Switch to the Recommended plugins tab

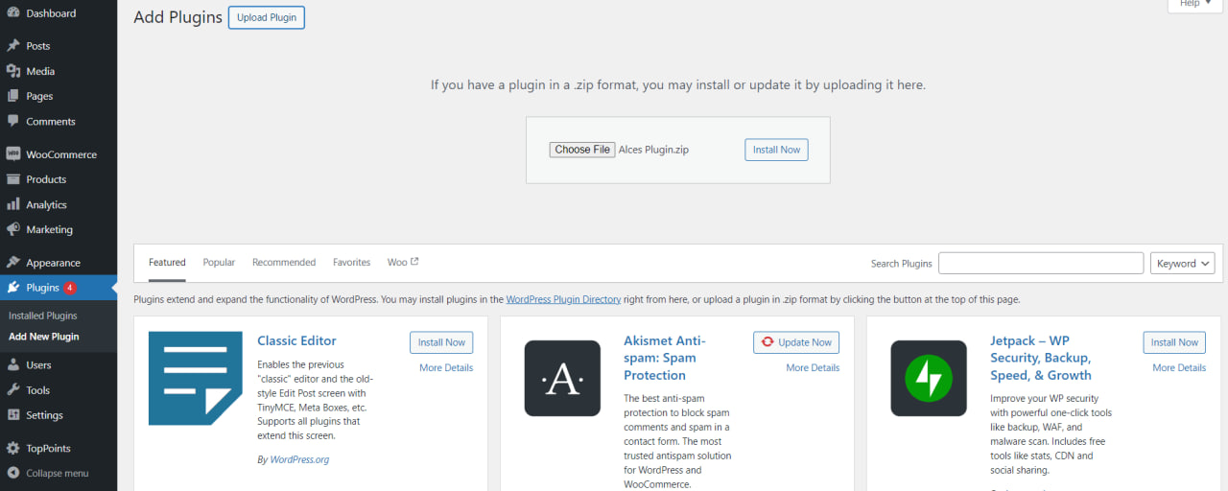coord(284,263)
